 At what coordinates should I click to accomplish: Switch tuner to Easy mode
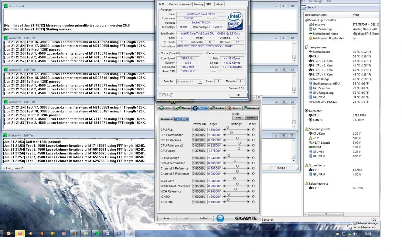point(239,118)
